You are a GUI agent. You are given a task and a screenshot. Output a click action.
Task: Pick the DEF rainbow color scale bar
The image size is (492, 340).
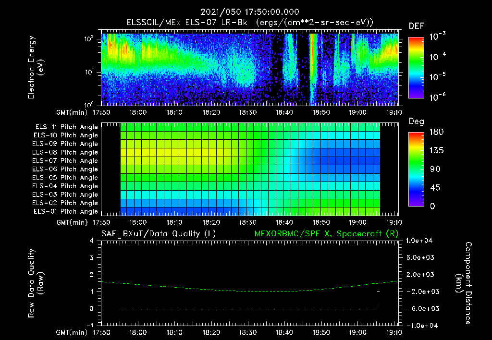416,67
